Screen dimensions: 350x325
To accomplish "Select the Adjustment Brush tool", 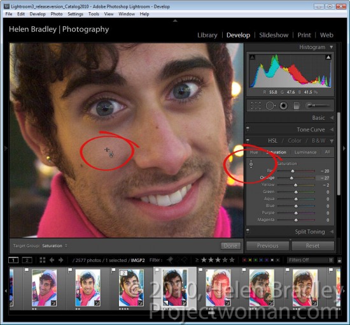I will click(318, 106).
